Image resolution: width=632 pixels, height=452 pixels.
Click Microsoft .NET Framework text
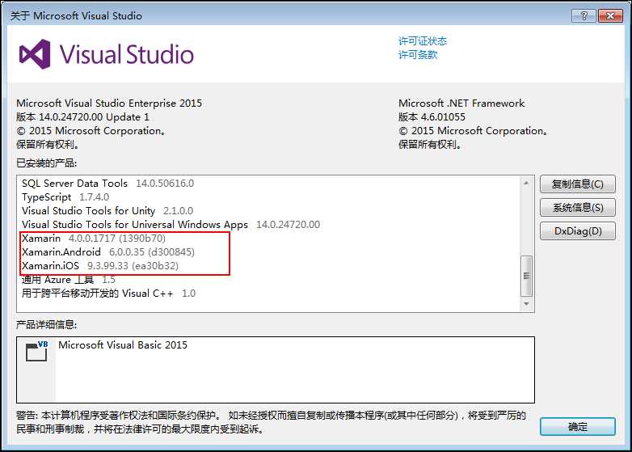461,103
